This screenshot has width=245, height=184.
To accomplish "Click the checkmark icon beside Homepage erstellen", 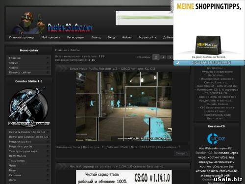I will [x=178, y=63].
